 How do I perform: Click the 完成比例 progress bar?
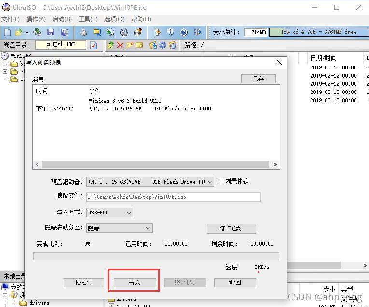tap(156, 256)
